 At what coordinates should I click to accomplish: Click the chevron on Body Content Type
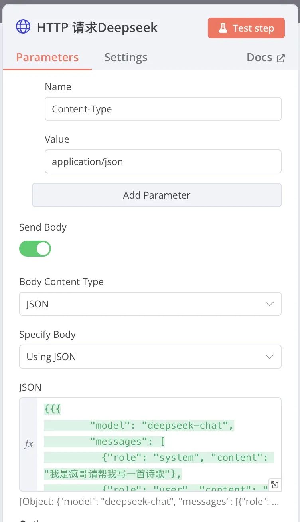(270, 304)
